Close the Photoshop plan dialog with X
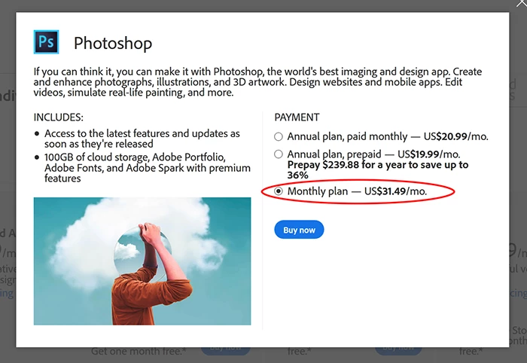This screenshot has width=527, height=363. pos(522,3)
